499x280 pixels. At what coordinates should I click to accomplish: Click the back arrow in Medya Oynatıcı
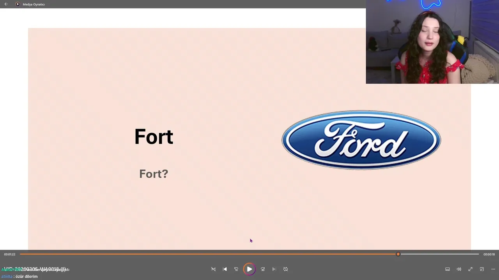6,4
